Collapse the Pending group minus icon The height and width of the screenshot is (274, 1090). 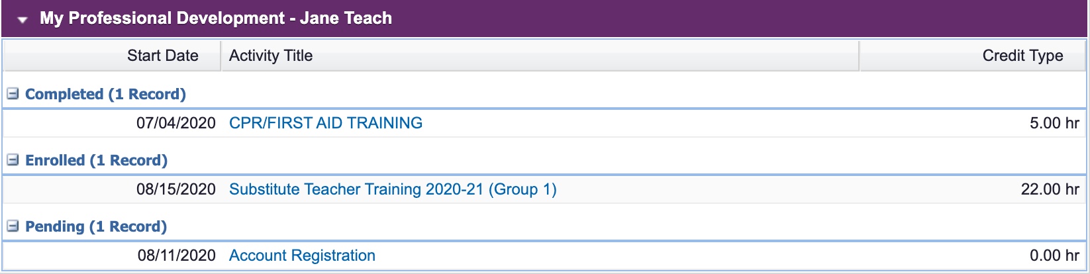13,226
